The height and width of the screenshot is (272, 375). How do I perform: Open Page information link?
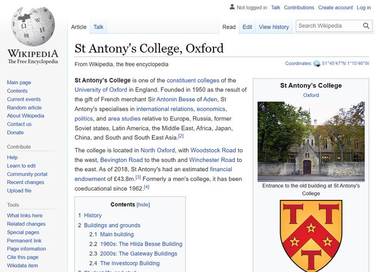pos(26,248)
